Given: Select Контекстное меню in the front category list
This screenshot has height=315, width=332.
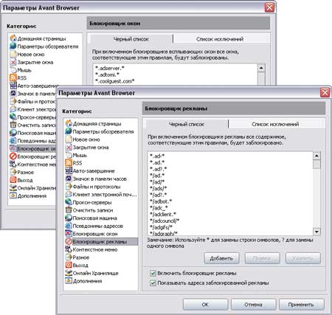Looking at the screenshot, I should click(95, 249).
